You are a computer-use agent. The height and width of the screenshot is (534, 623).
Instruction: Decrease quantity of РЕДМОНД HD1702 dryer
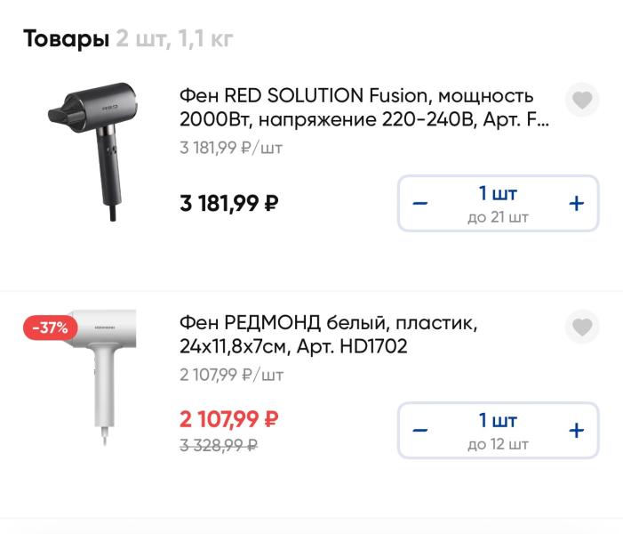tap(420, 431)
